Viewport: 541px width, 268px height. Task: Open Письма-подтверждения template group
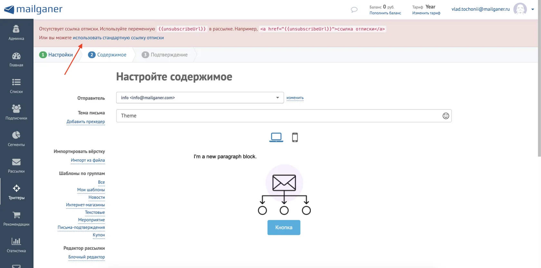click(x=81, y=227)
